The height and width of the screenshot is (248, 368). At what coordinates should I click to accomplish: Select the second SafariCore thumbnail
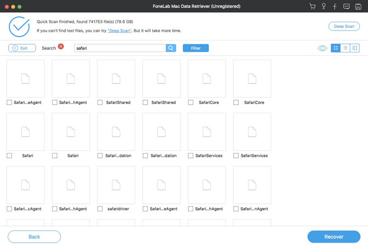coord(252,79)
